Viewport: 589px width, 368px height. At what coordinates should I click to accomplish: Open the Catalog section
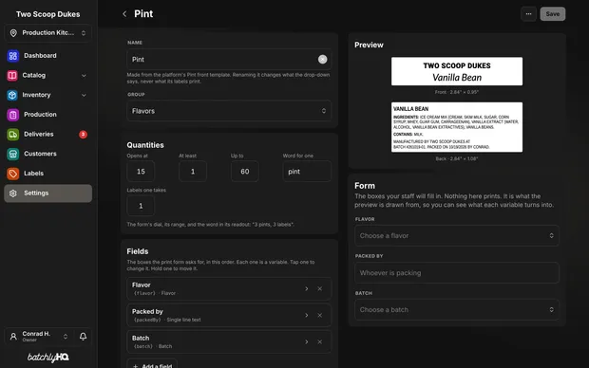pyautogui.click(x=48, y=75)
